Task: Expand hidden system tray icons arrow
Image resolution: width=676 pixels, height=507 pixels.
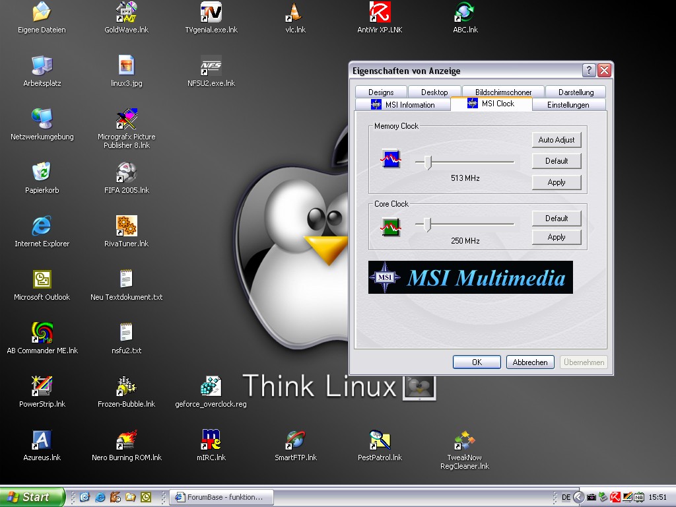Action: click(579, 497)
